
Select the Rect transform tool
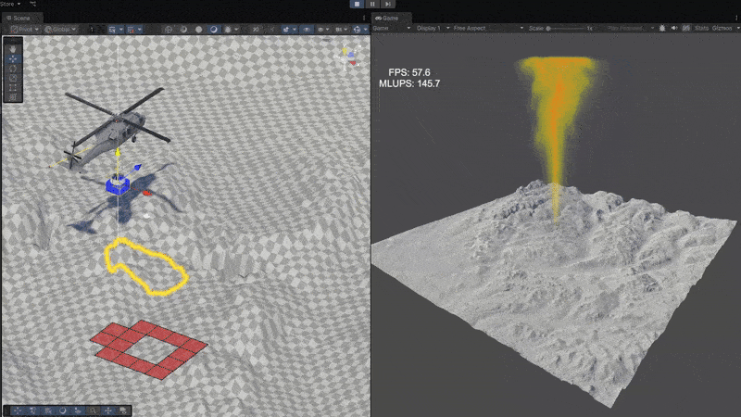[x=13, y=88]
